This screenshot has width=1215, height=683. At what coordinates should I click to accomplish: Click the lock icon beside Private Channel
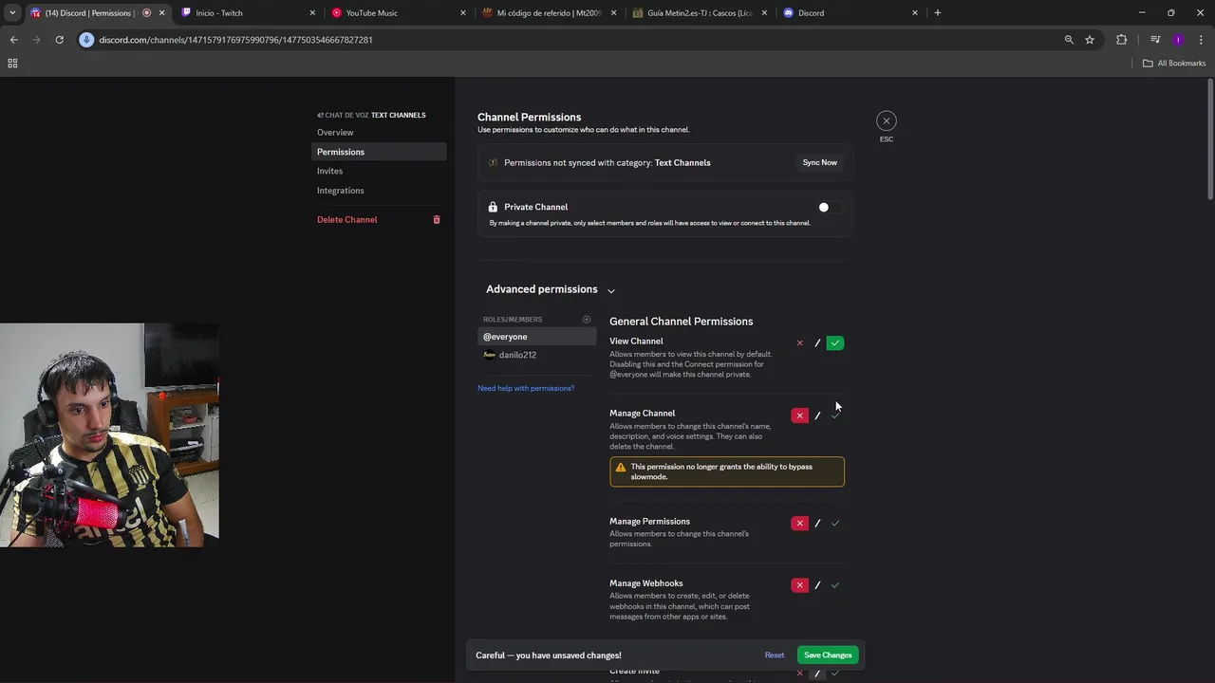pos(493,207)
